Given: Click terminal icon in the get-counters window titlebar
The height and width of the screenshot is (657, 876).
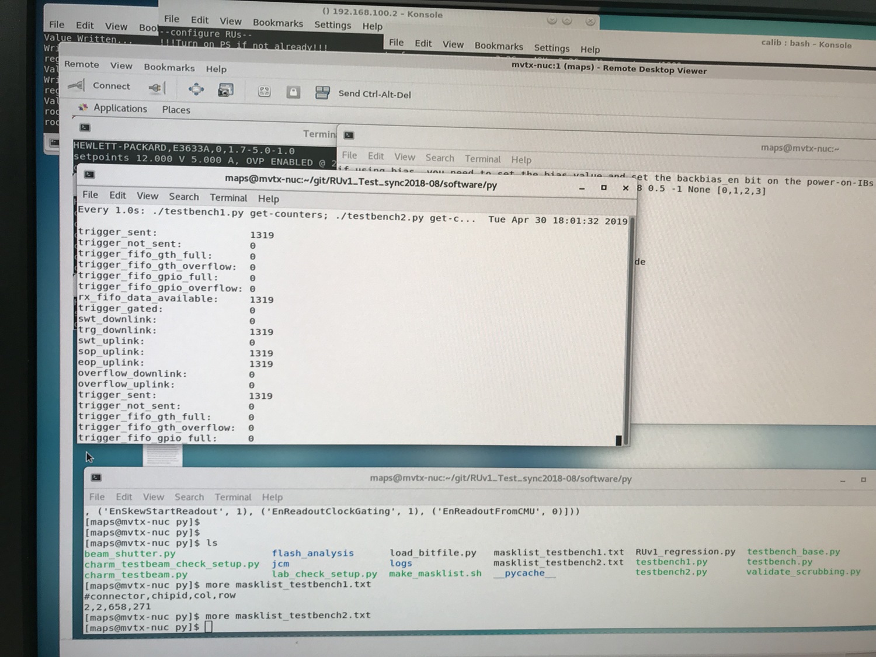Looking at the screenshot, I should point(89,175).
